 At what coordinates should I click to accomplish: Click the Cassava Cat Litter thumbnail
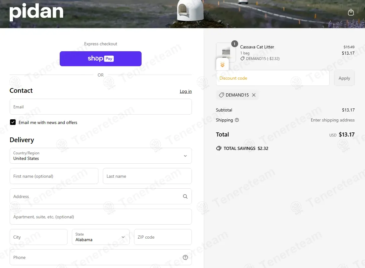pyautogui.click(x=226, y=52)
